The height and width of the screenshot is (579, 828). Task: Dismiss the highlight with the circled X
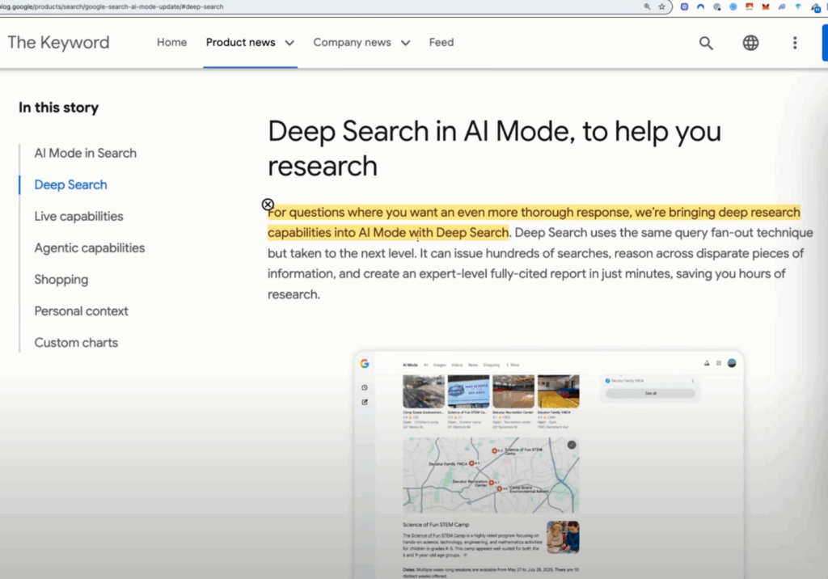[x=268, y=205]
